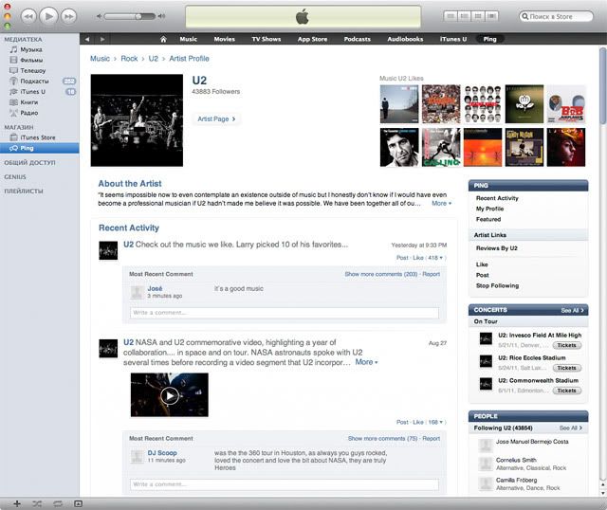Select Ping in the sidebar
This screenshot has height=510, width=607.
[x=40, y=148]
